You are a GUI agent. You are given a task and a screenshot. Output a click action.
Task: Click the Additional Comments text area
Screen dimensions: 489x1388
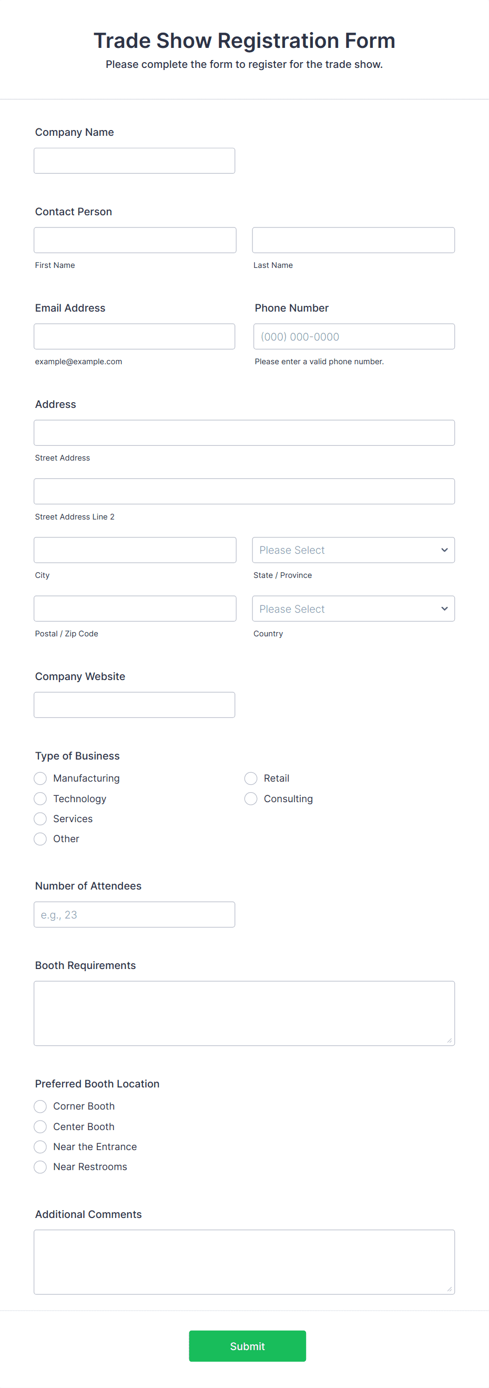coord(244,1262)
